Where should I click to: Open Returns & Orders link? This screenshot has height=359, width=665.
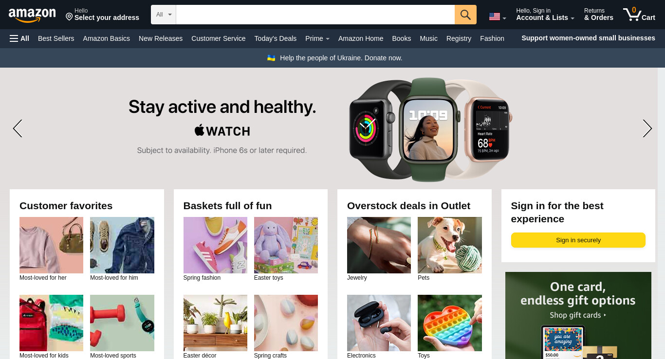[598, 15]
